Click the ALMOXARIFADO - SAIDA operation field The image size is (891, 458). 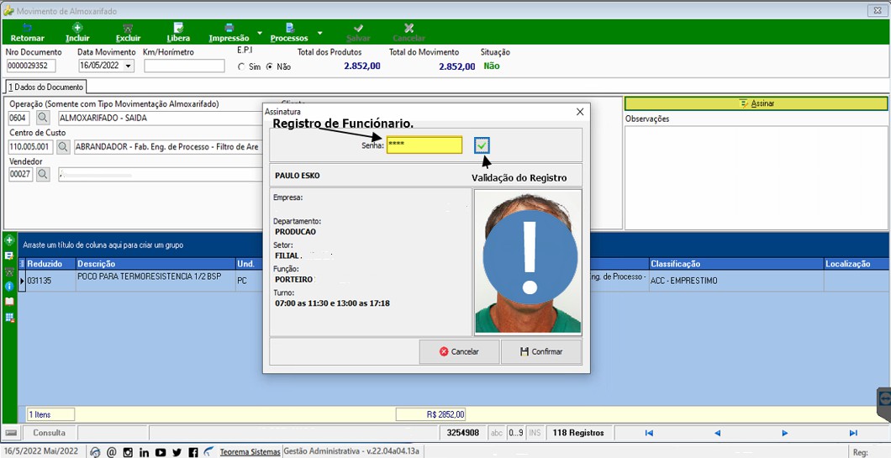[161, 118]
